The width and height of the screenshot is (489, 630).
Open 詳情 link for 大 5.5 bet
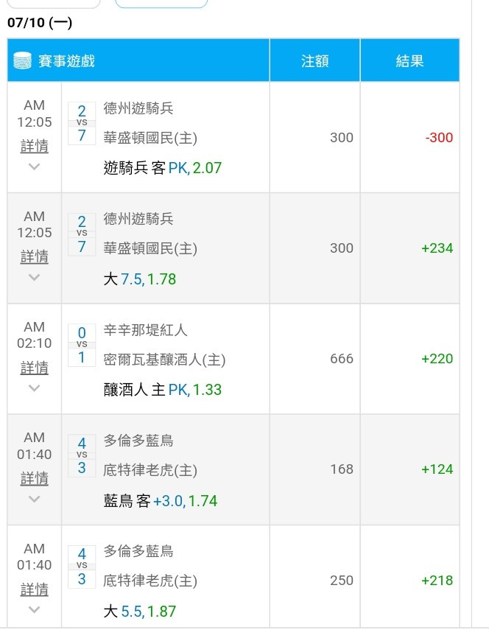[35, 589]
